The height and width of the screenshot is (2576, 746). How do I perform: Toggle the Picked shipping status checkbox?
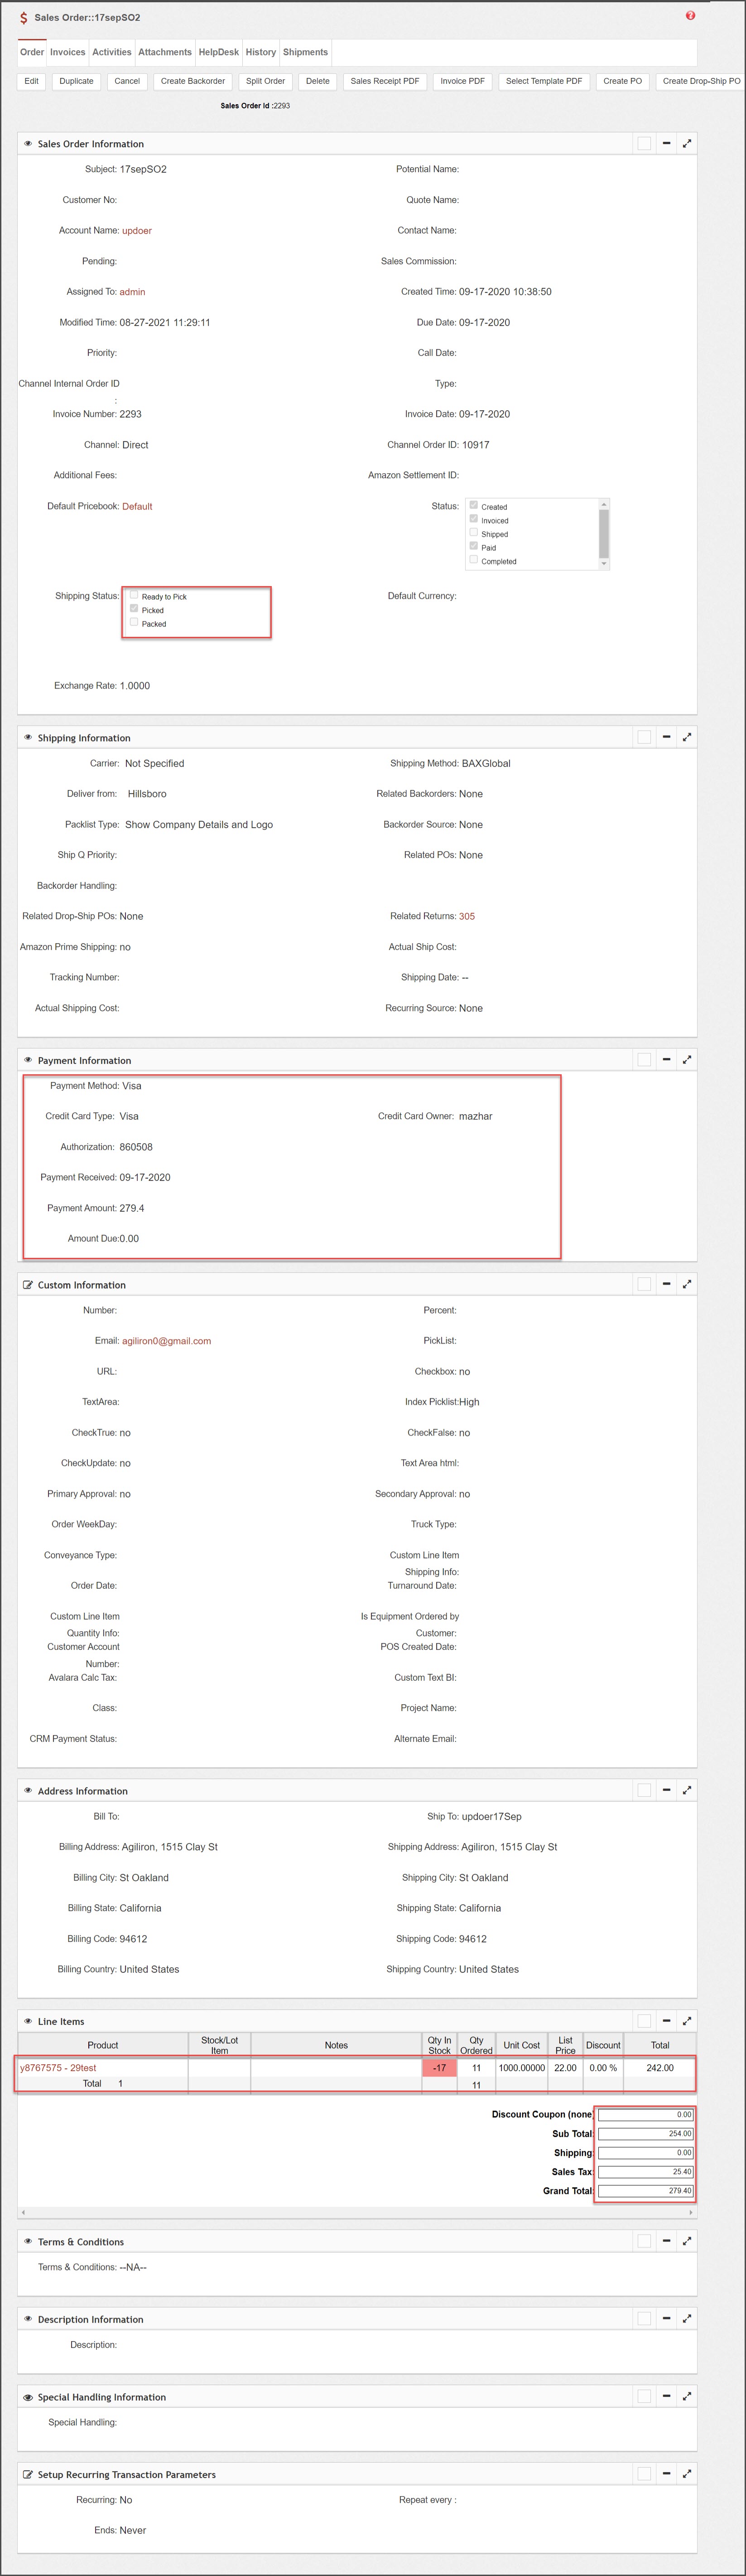[134, 608]
